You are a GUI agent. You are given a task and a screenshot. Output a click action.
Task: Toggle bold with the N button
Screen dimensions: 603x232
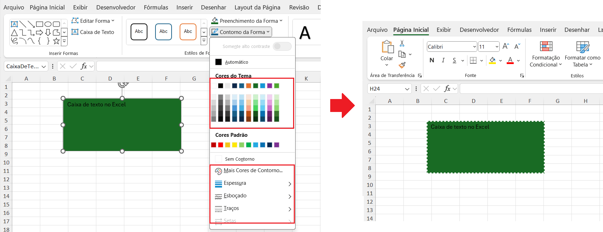point(432,61)
